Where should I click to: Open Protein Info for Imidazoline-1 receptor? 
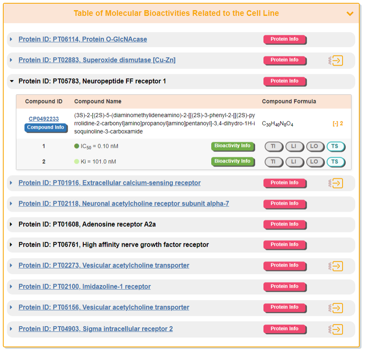point(285,286)
